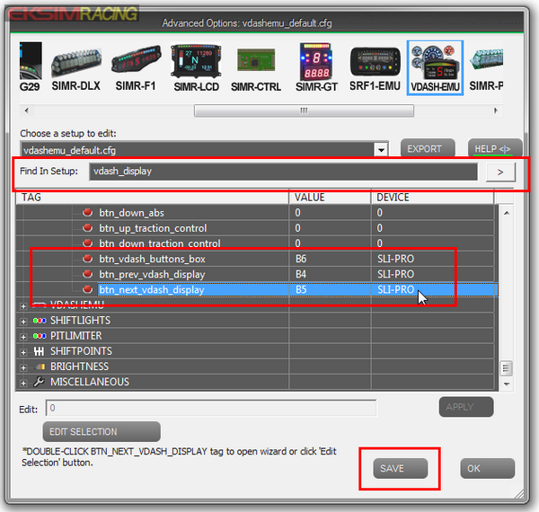Expand the SHIFTLIGHTS tree node
This screenshot has height=512, width=539.
pyautogui.click(x=23, y=322)
